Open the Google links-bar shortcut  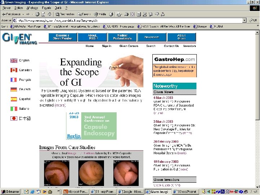pyautogui.click(x=200, y=26)
